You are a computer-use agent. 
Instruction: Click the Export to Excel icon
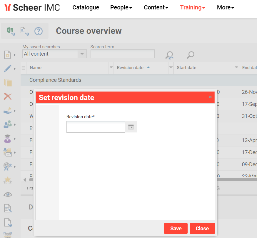(11, 31)
